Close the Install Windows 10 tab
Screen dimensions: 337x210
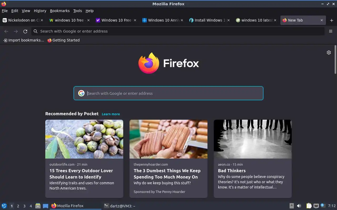228,20
